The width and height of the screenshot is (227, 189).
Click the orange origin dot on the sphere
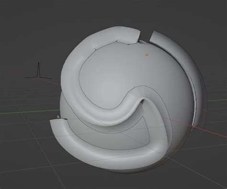147,55
